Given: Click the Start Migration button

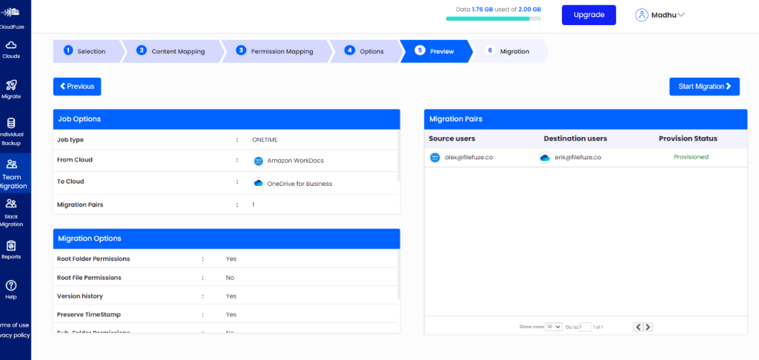Looking at the screenshot, I should coord(704,87).
